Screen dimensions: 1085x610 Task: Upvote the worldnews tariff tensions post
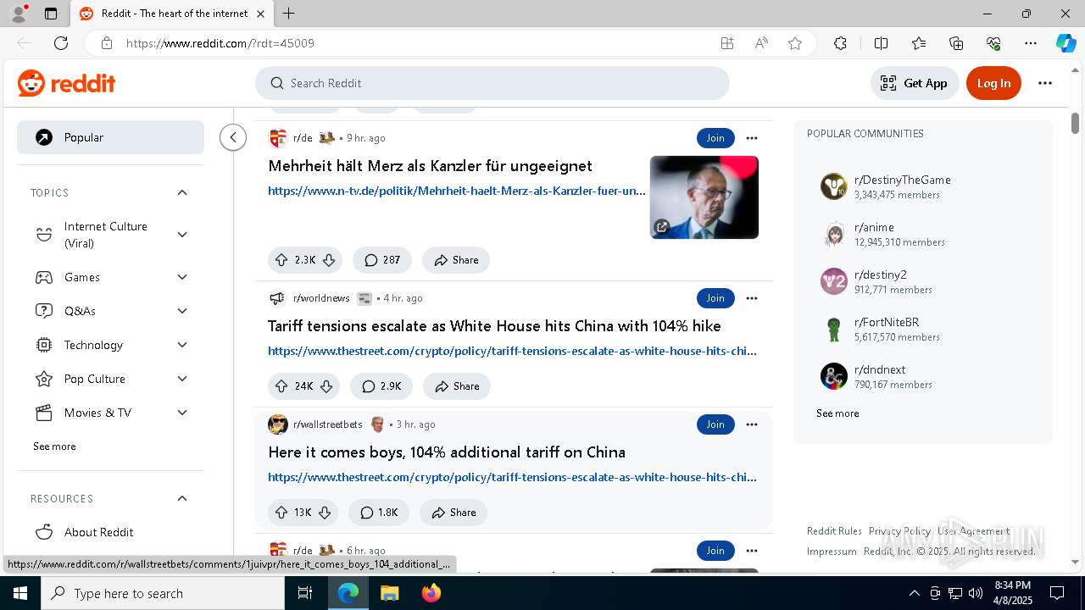281,386
